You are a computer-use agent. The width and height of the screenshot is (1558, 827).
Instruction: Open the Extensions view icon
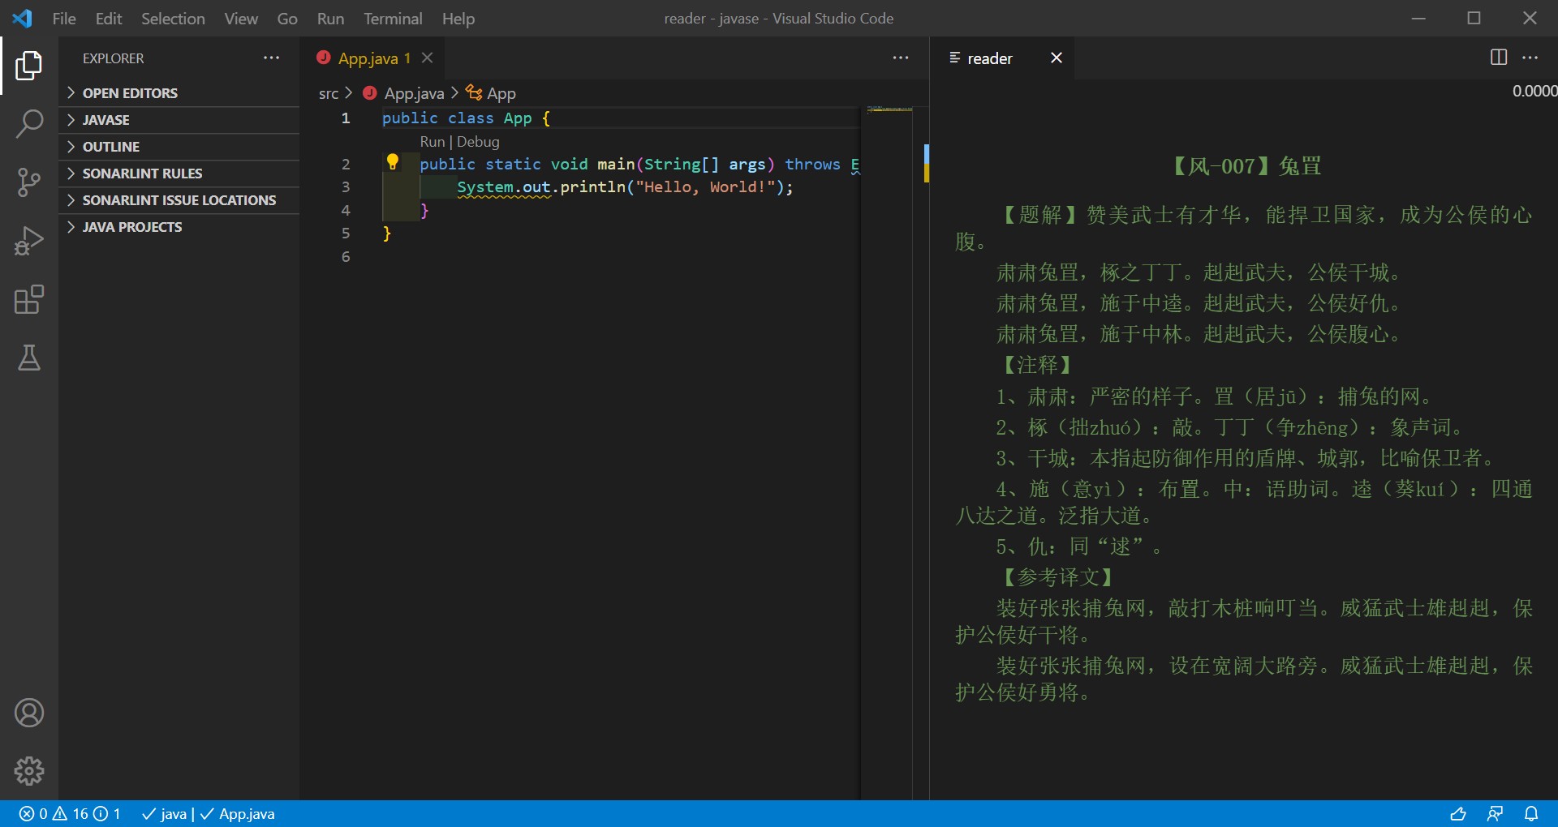pyautogui.click(x=29, y=299)
